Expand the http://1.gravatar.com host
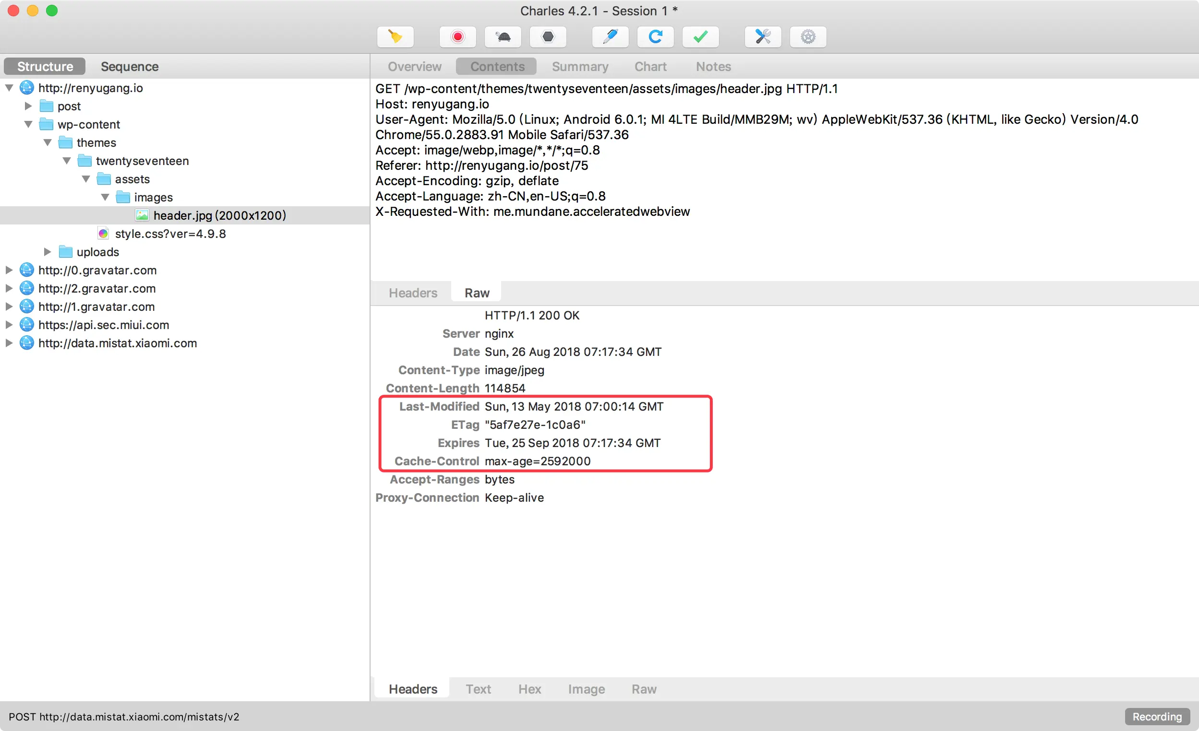The image size is (1199, 731). pyautogui.click(x=9, y=307)
